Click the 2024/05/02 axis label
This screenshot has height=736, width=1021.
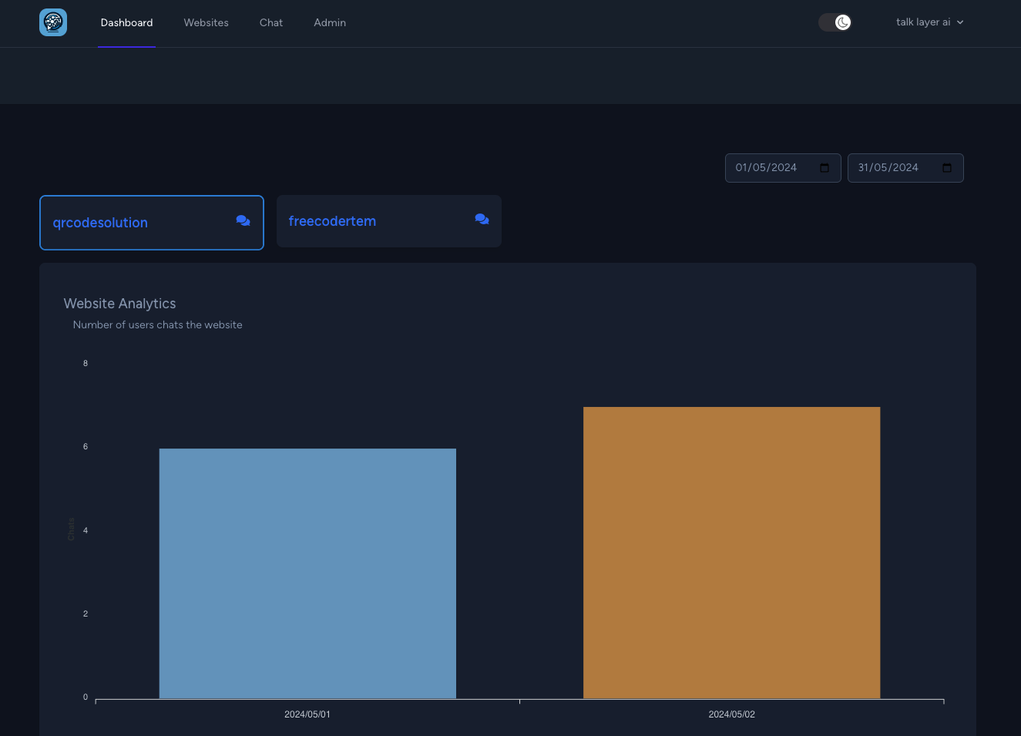coord(732,714)
